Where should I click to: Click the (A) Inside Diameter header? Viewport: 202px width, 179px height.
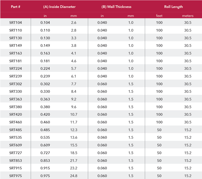click(59, 7)
